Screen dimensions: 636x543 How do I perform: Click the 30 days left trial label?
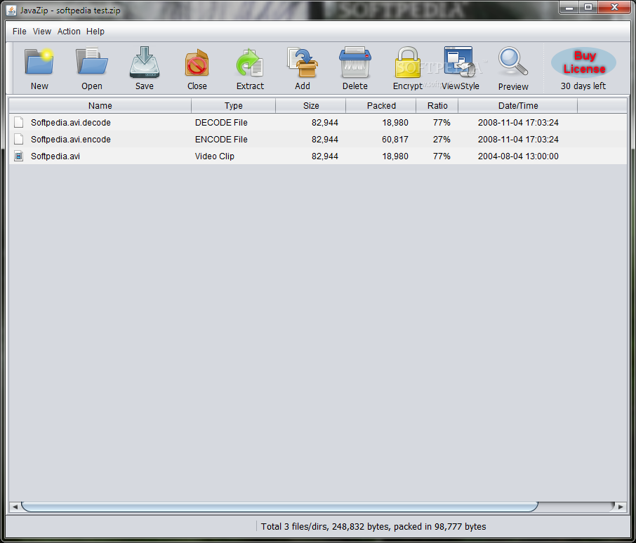(583, 86)
